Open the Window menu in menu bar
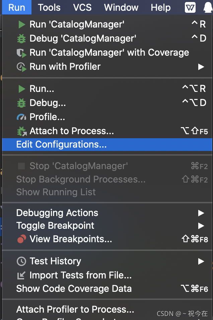 point(121,7)
